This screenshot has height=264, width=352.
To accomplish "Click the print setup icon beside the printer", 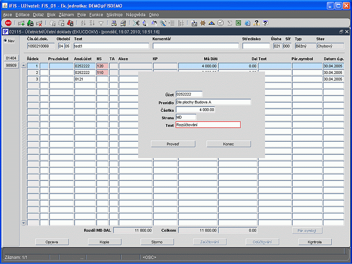I will [x=123, y=23].
